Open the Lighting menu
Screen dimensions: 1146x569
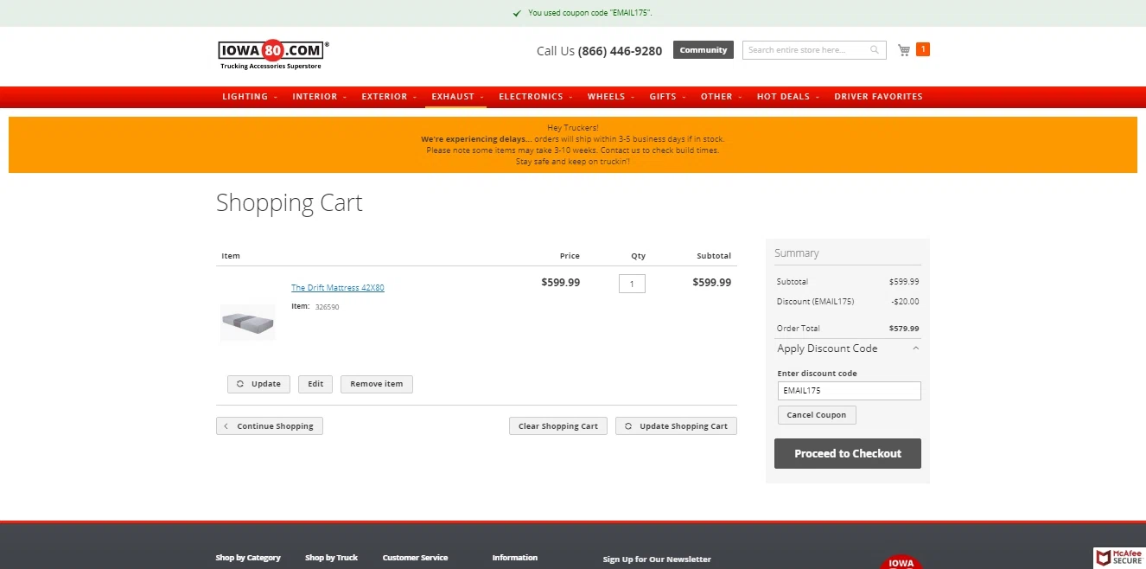[x=250, y=97]
